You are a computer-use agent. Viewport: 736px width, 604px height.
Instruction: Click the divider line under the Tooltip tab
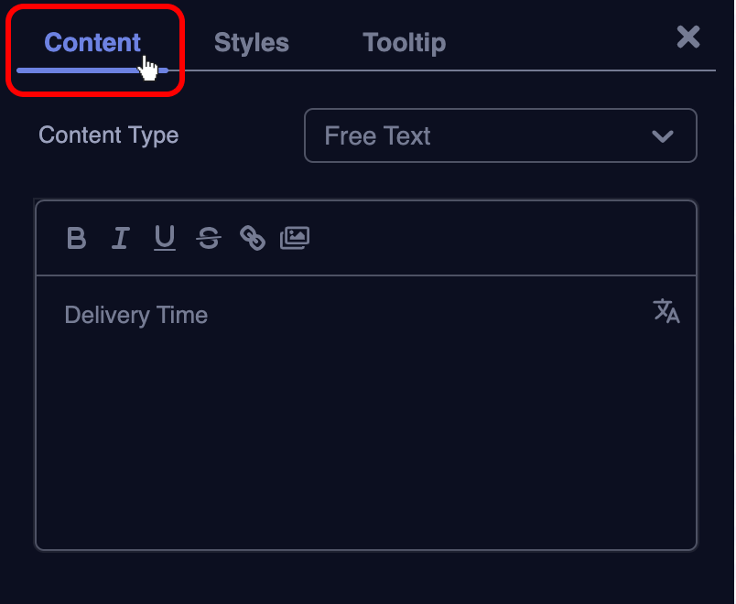click(x=404, y=70)
